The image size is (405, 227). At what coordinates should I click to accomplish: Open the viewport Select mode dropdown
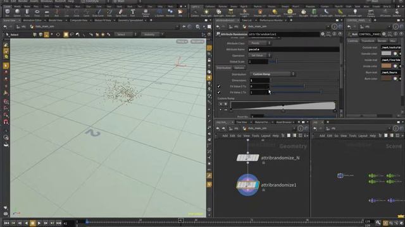(125, 35)
